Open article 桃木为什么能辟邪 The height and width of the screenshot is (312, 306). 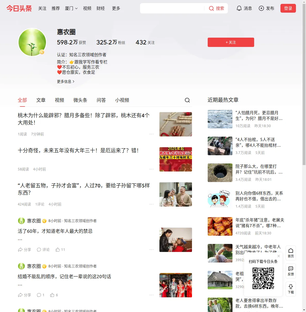click(84, 119)
